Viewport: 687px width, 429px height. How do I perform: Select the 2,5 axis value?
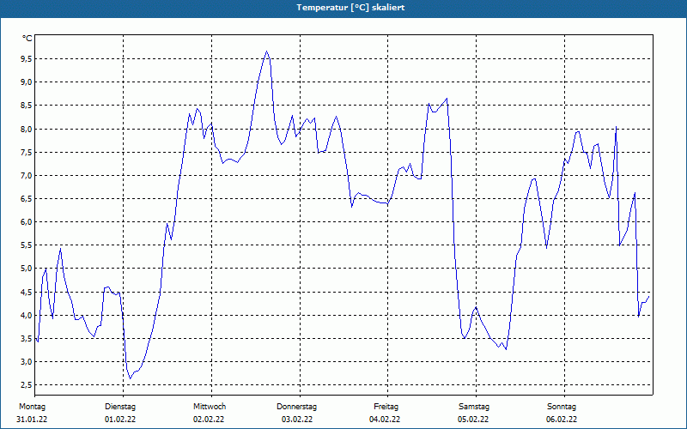[27, 384]
